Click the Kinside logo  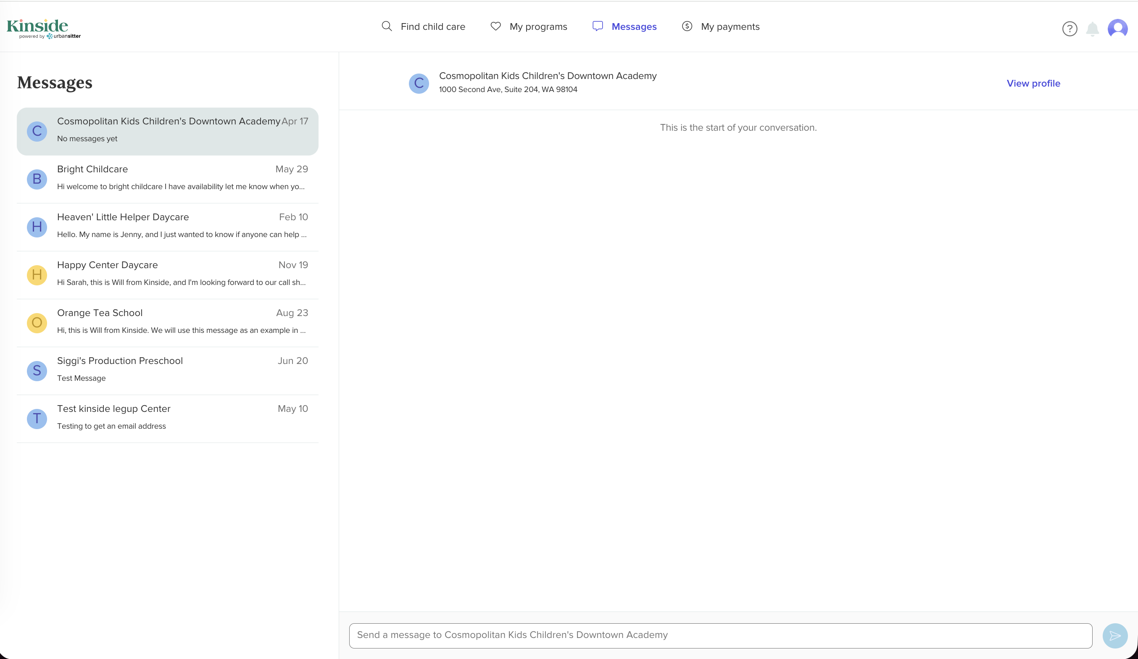[x=43, y=29]
